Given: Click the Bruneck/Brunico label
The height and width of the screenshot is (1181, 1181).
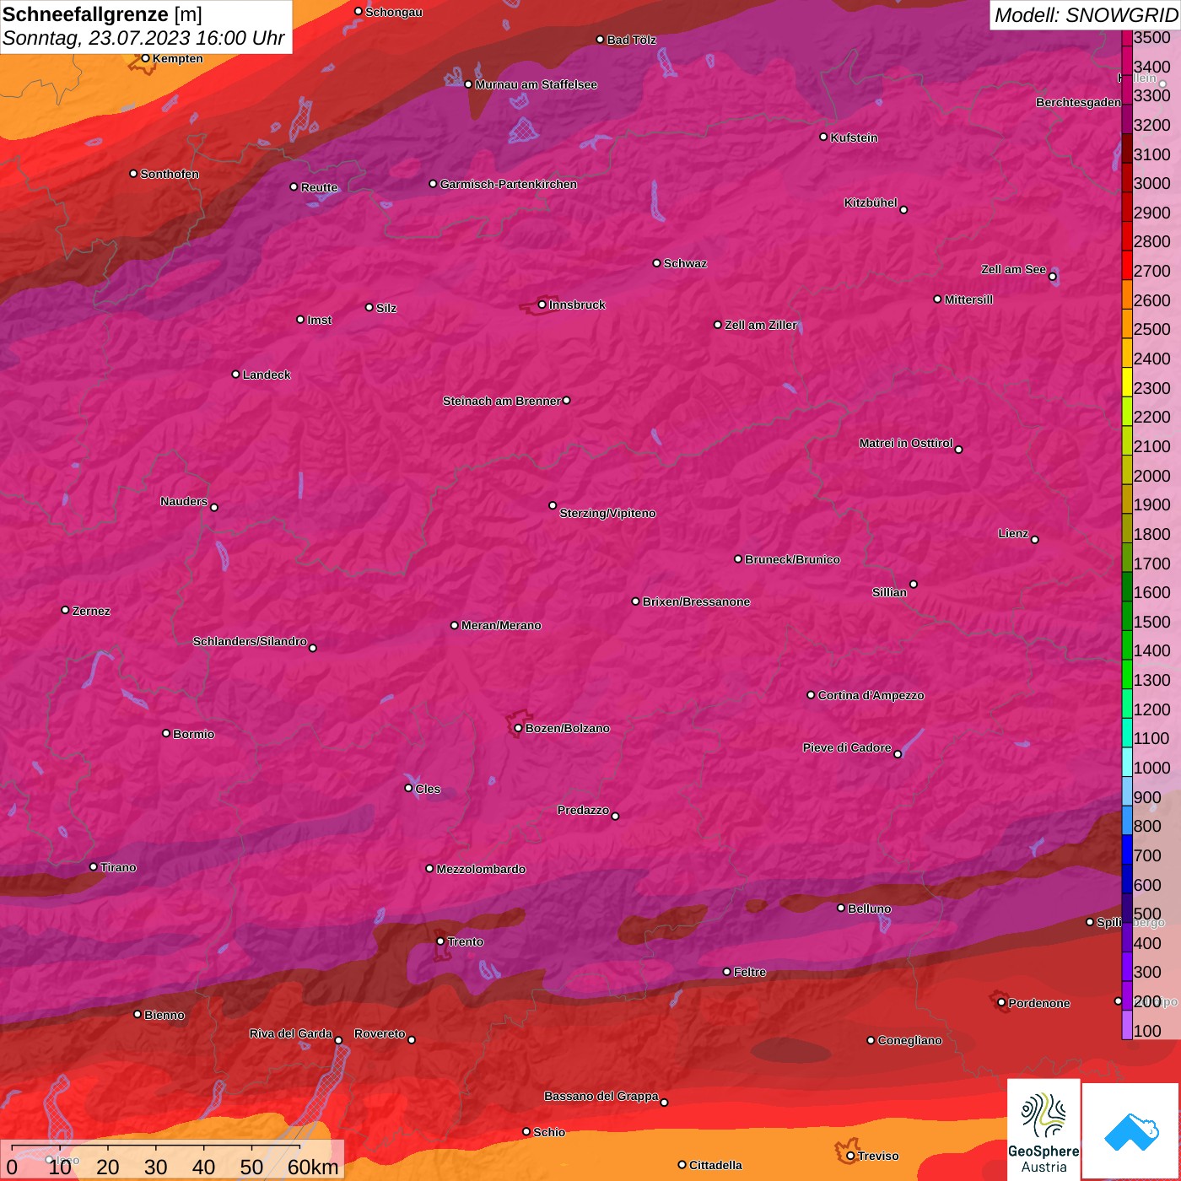Looking at the screenshot, I should [x=792, y=559].
